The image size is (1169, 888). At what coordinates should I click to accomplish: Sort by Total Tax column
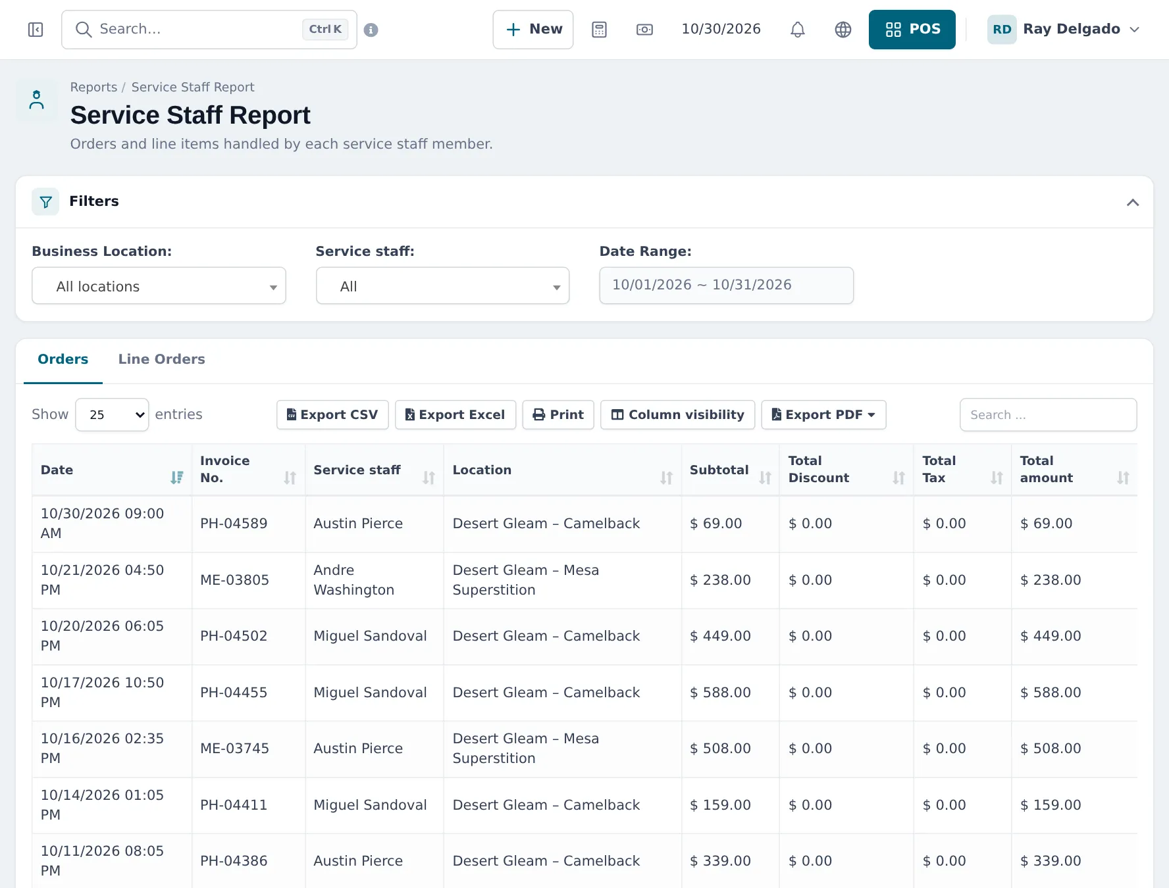pyautogui.click(x=962, y=470)
